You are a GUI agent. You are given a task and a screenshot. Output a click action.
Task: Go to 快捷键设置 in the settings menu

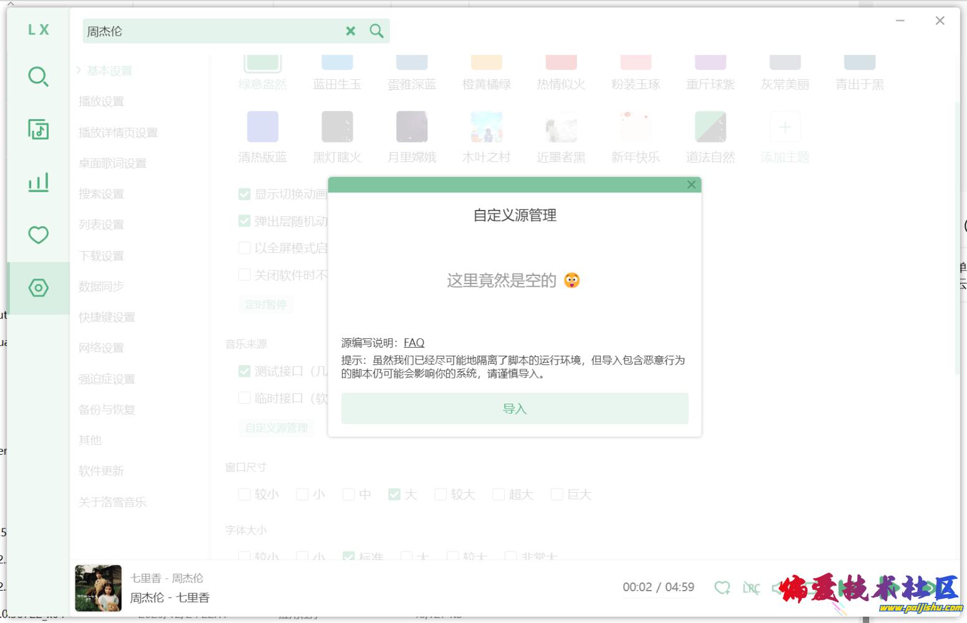[x=107, y=317]
